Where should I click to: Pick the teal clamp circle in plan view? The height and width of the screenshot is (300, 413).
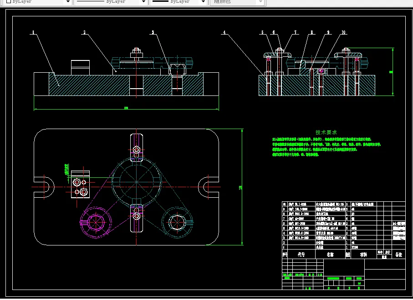coord(178,222)
